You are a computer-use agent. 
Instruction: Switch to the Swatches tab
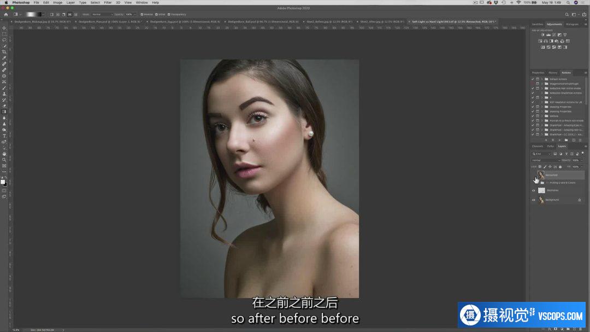click(538, 24)
